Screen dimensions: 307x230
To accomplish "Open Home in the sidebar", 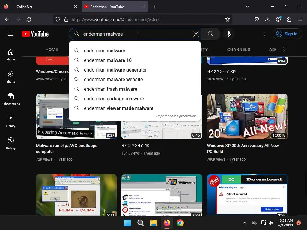I will point(11,55).
